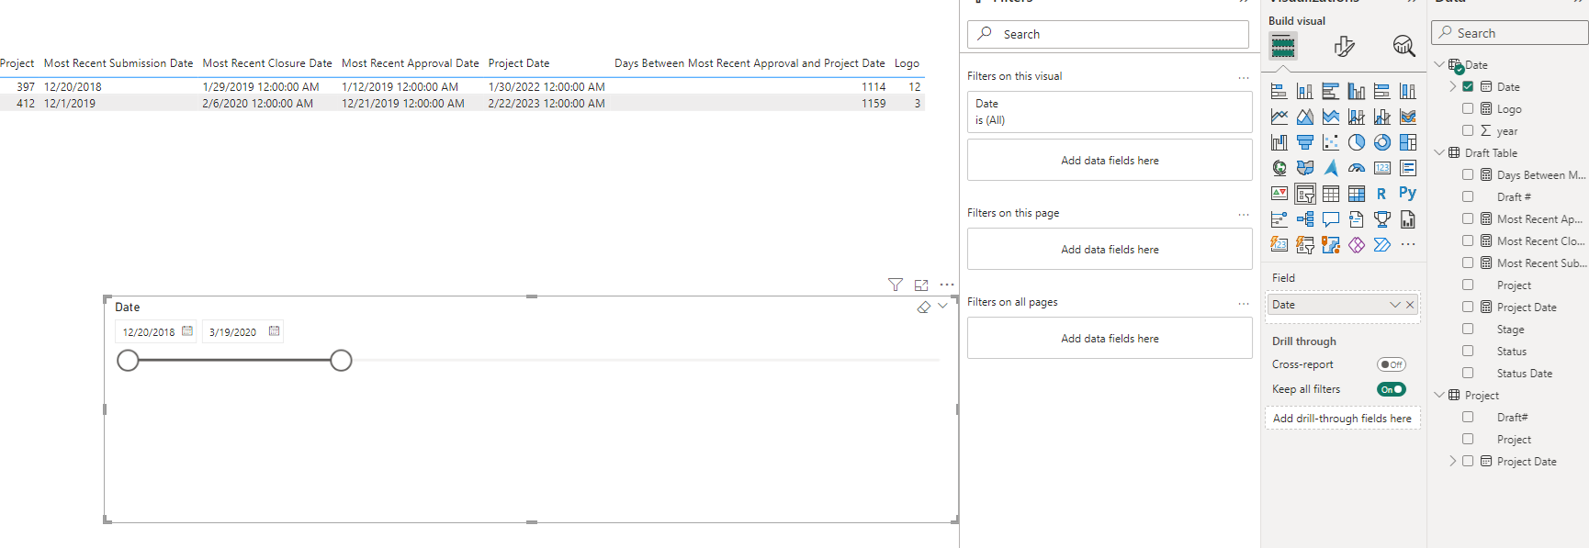Choose the Slicer visual icon
This screenshot has height=548, width=1589.
click(x=1305, y=194)
